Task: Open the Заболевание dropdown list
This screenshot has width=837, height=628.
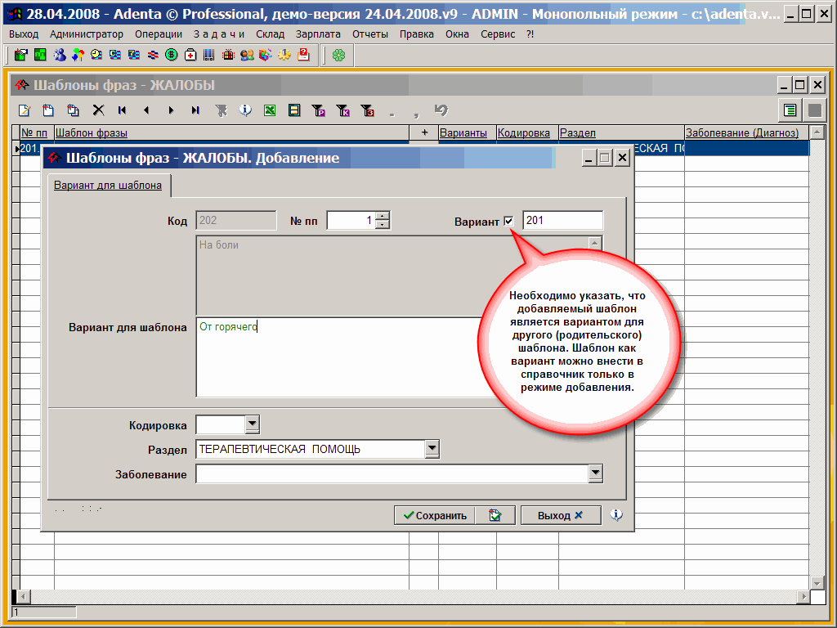Action: coord(595,473)
